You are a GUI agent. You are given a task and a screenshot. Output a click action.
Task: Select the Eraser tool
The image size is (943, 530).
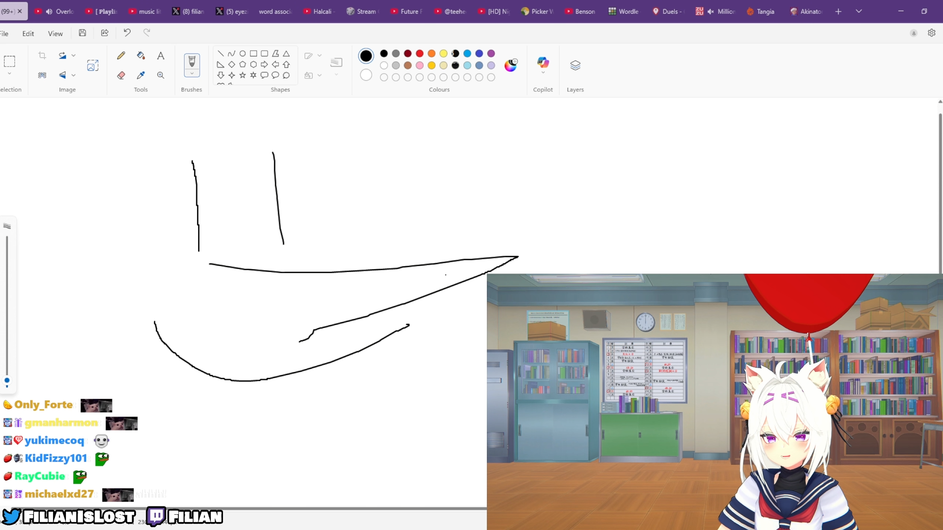[121, 75]
